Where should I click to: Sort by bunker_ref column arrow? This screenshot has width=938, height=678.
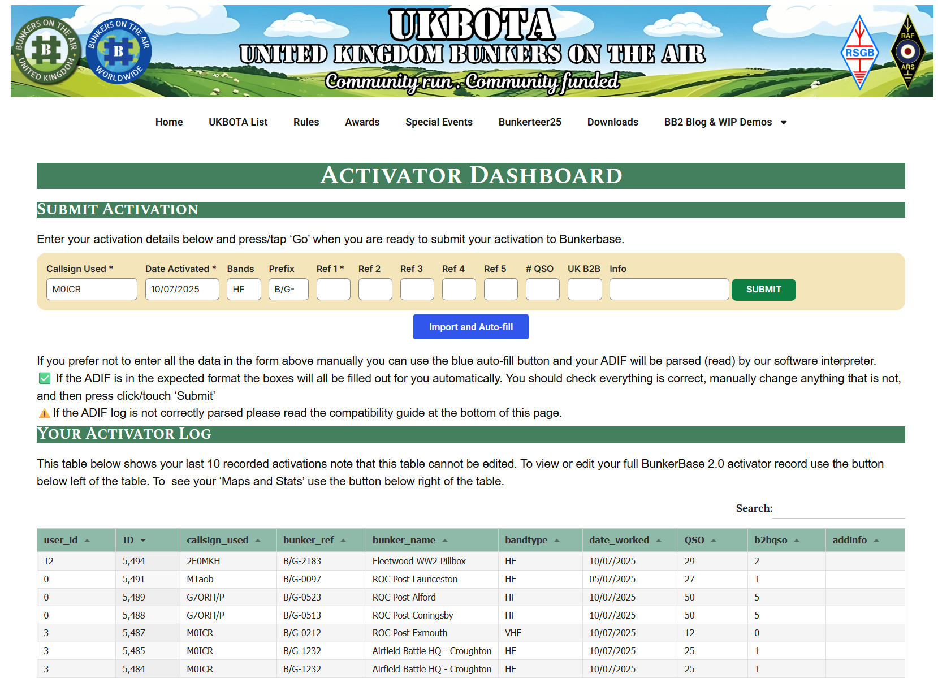pyautogui.click(x=343, y=541)
